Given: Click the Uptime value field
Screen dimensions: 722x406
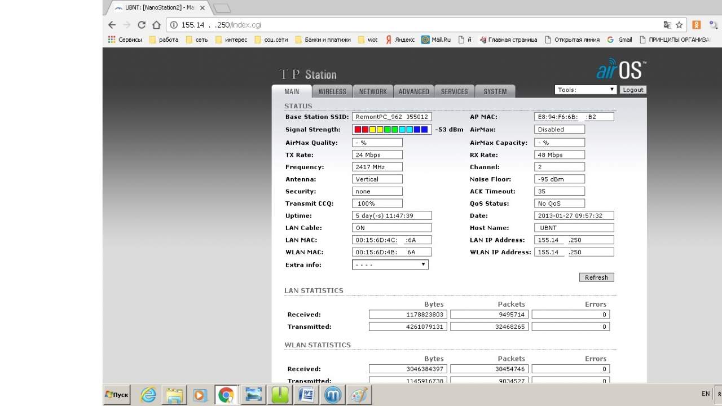Looking at the screenshot, I should (391, 216).
